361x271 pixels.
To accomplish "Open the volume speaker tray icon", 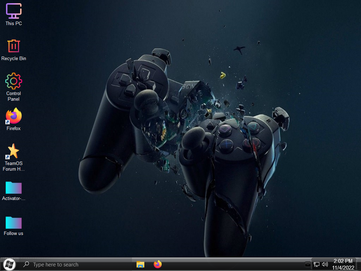I will pyautogui.click(x=325, y=264).
